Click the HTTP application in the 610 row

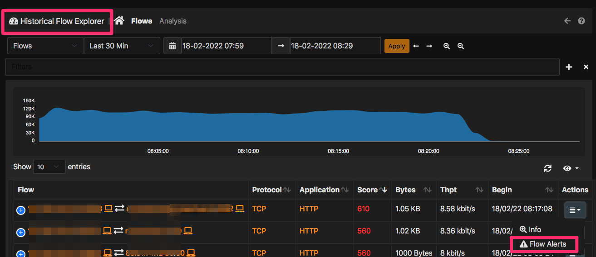click(309, 209)
